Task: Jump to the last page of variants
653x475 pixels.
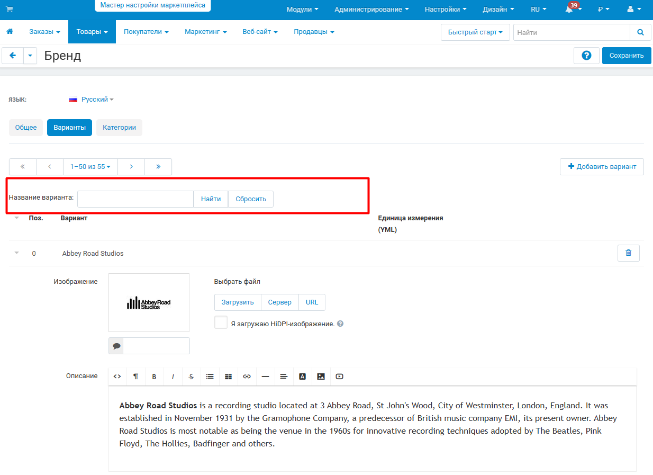Action: coord(158,167)
